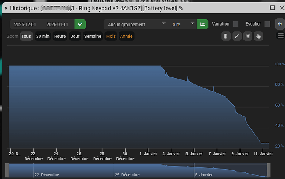
Task: Edit the end date 2026-01-11
Action: [57, 24]
